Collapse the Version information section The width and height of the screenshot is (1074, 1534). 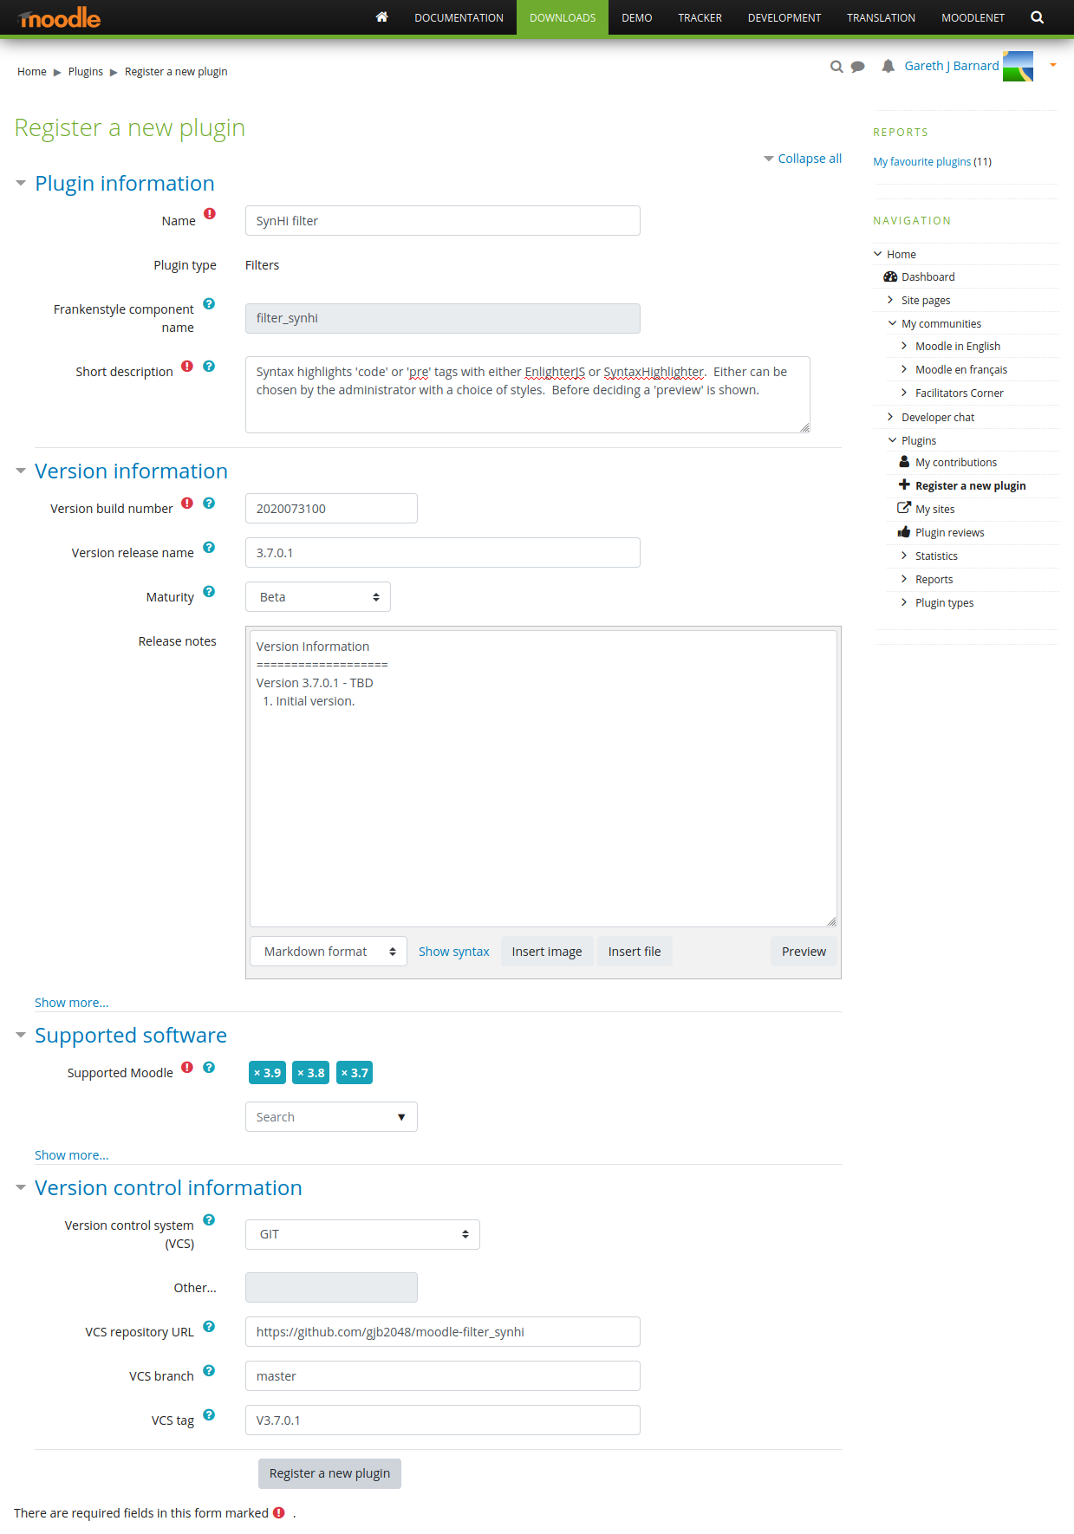[21, 471]
